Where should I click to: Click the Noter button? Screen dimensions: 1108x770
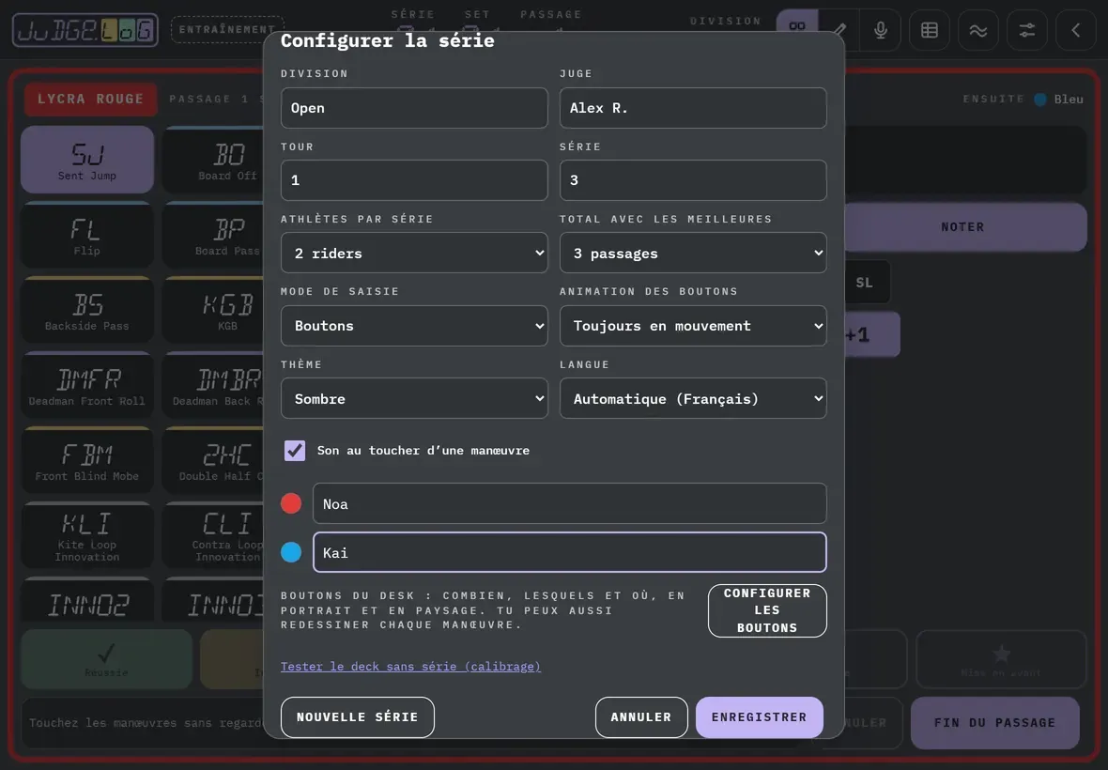pyautogui.click(x=963, y=226)
